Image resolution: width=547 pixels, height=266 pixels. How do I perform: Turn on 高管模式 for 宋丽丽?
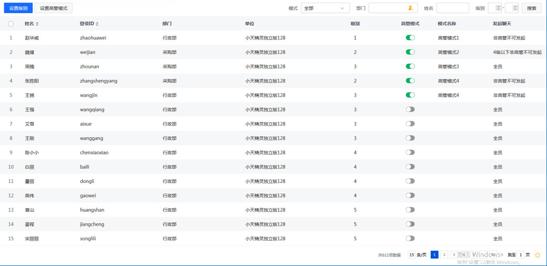point(410,239)
